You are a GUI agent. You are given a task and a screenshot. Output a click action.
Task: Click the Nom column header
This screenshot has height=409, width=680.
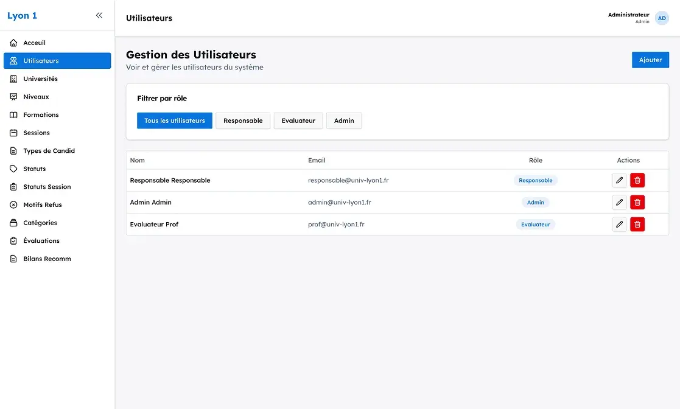pos(138,160)
